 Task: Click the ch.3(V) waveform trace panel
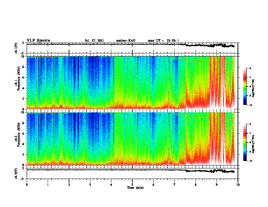132,174
